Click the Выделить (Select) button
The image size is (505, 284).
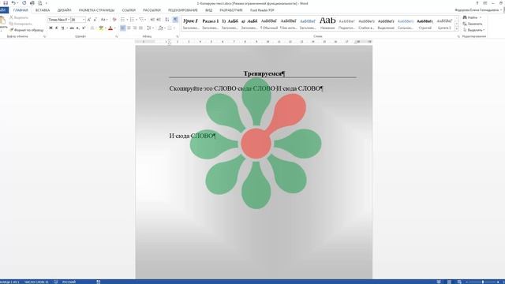tap(473, 30)
